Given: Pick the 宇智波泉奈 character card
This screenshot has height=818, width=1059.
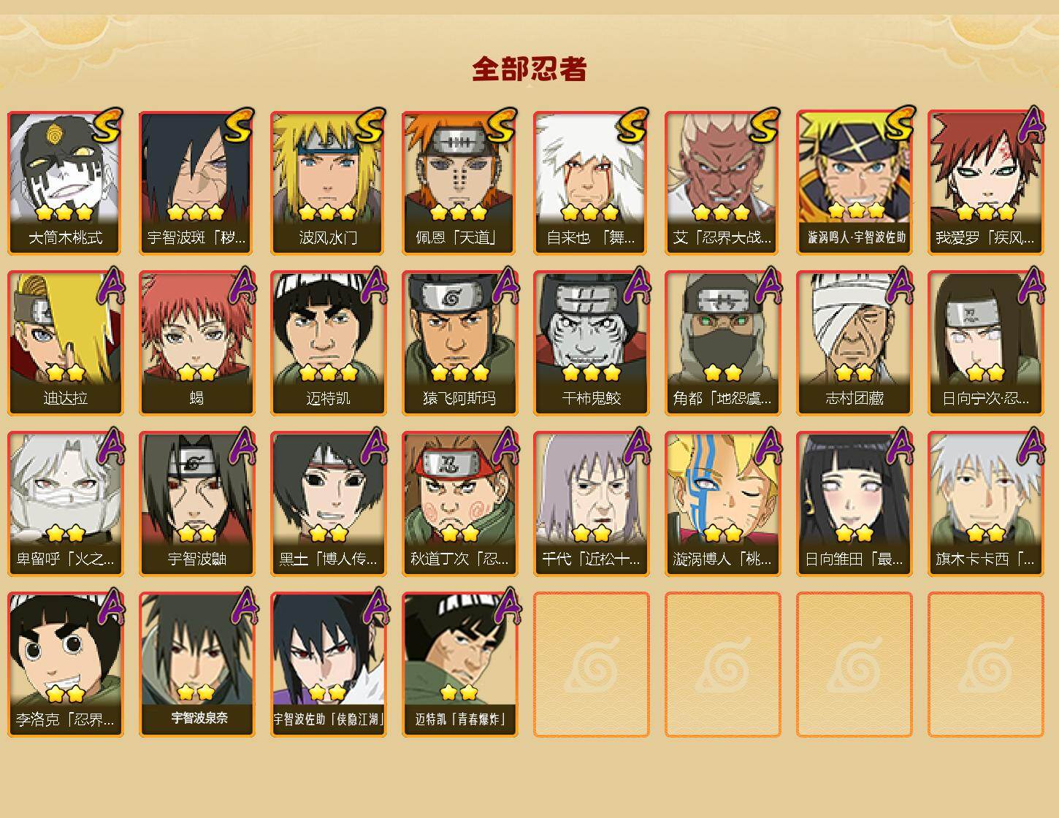Looking at the screenshot, I should click(x=197, y=665).
